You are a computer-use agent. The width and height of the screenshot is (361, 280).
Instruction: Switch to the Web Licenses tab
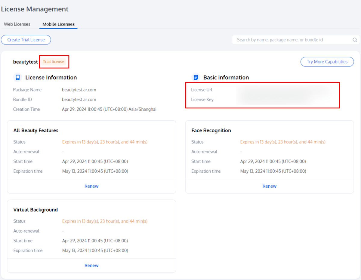(17, 24)
